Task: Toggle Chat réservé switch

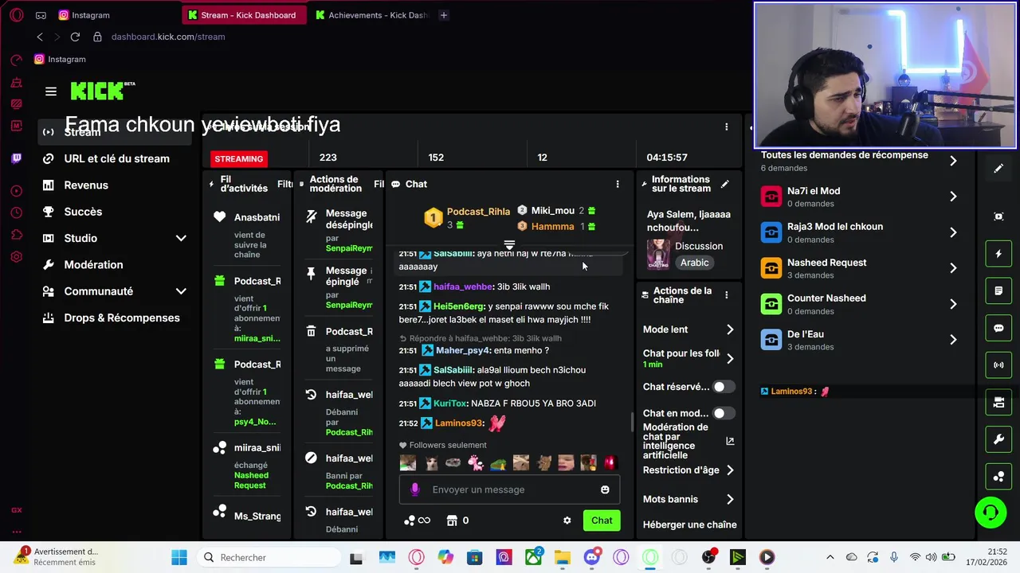Action: [x=724, y=387]
